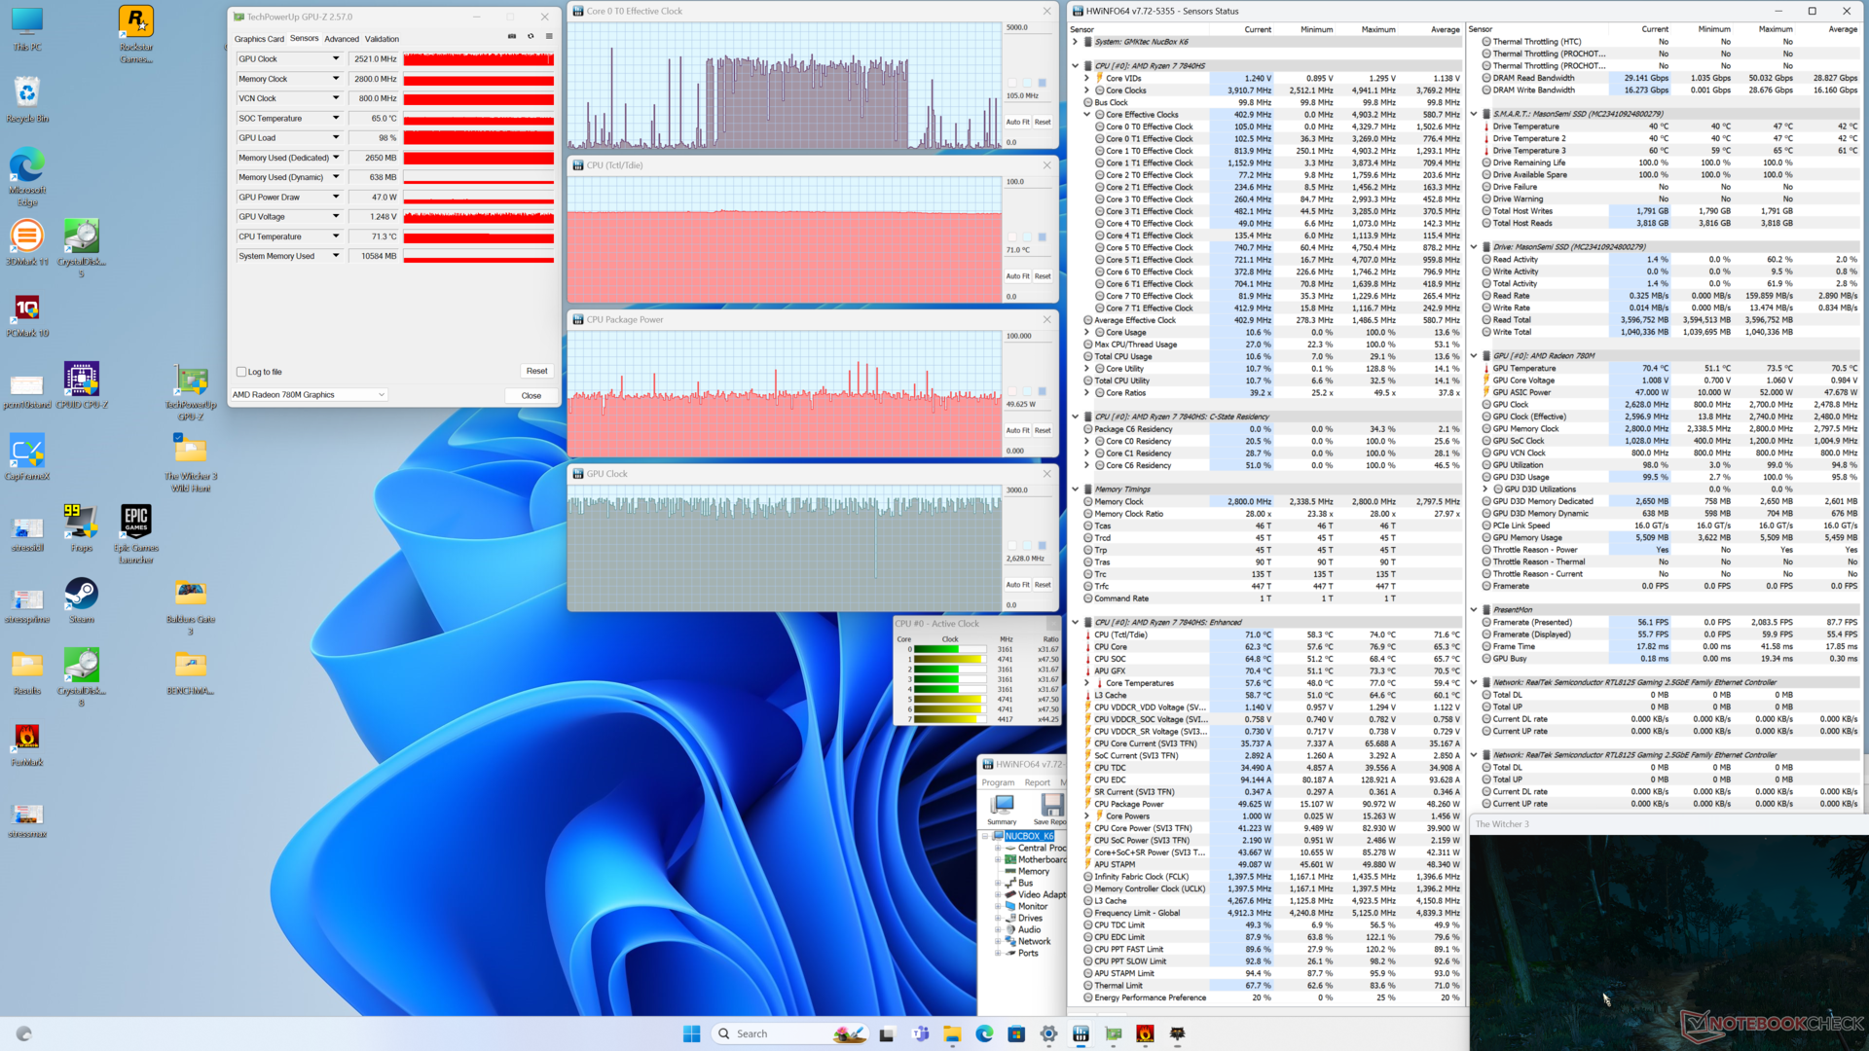The image size is (1869, 1051).
Task: Open Microsoft Edge from the taskbar
Action: pyautogui.click(x=984, y=1033)
